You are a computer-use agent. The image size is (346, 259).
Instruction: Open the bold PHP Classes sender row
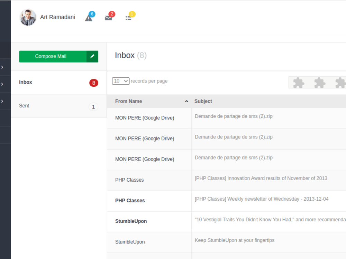130,201
